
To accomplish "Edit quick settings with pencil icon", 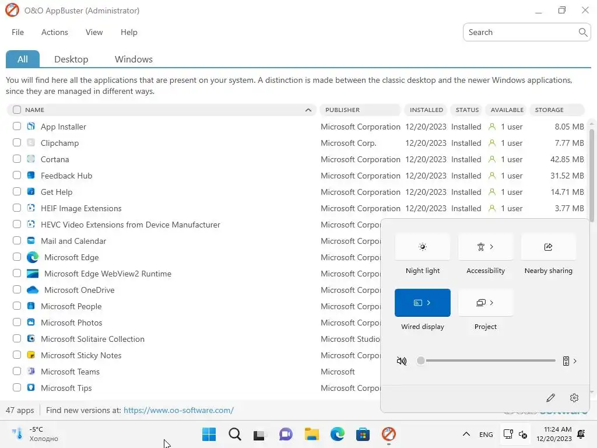I will pos(550,398).
